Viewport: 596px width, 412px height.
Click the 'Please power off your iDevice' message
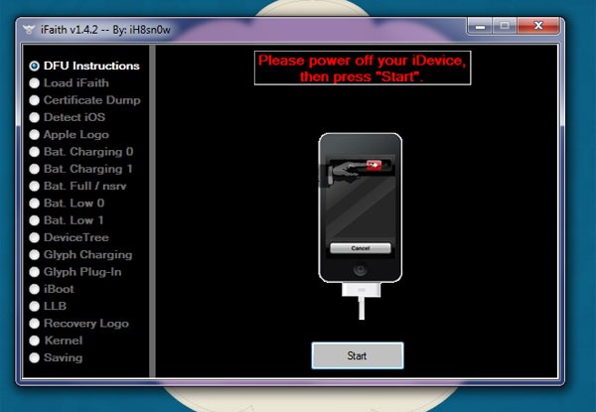pos(363,69)
